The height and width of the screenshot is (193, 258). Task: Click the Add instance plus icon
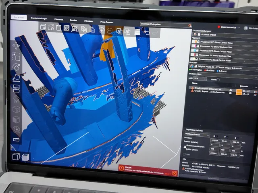pyautogui.click(x=102, y=30)
